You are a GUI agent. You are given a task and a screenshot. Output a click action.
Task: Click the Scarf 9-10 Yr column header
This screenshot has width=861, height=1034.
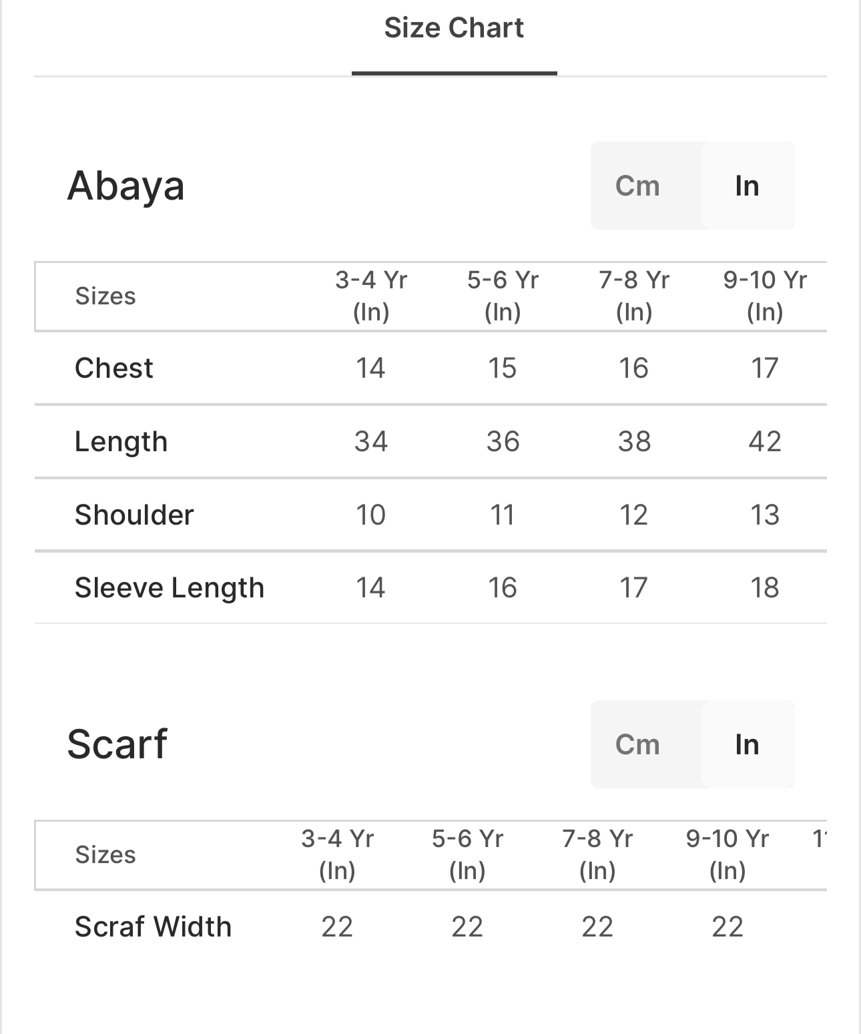(x=728, y=854)
